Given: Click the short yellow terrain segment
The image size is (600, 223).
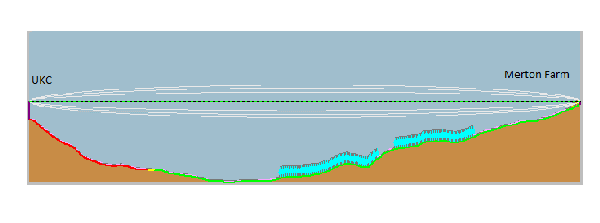Looking at the screenshot, I should [x=151, y=170].
